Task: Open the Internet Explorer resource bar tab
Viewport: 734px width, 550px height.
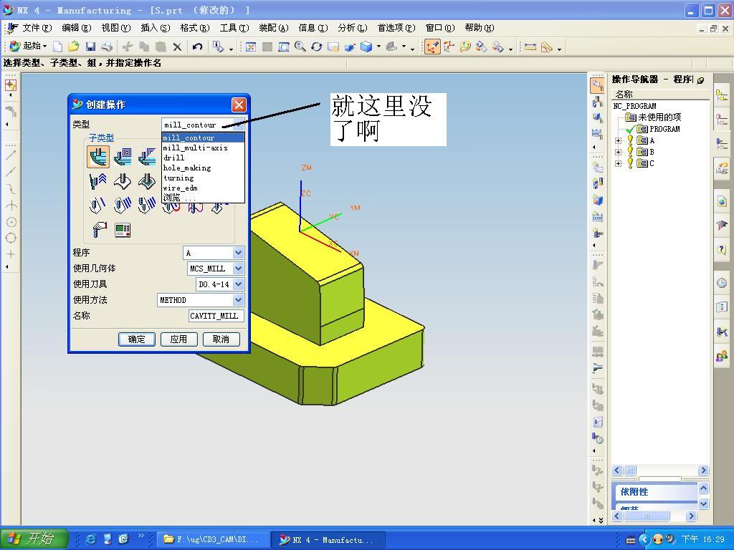Action: 722,201
